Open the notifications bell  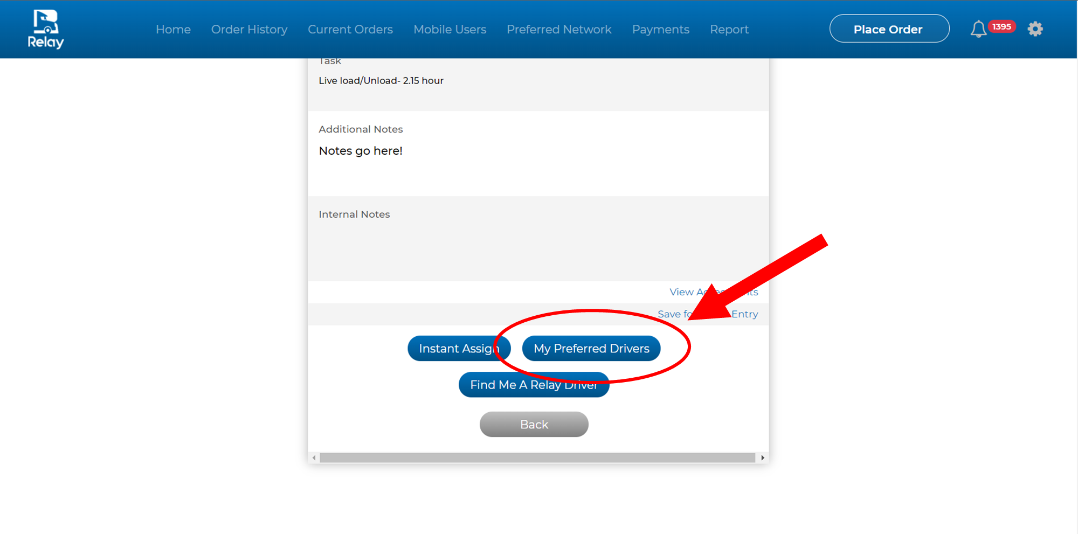[978, 29]
